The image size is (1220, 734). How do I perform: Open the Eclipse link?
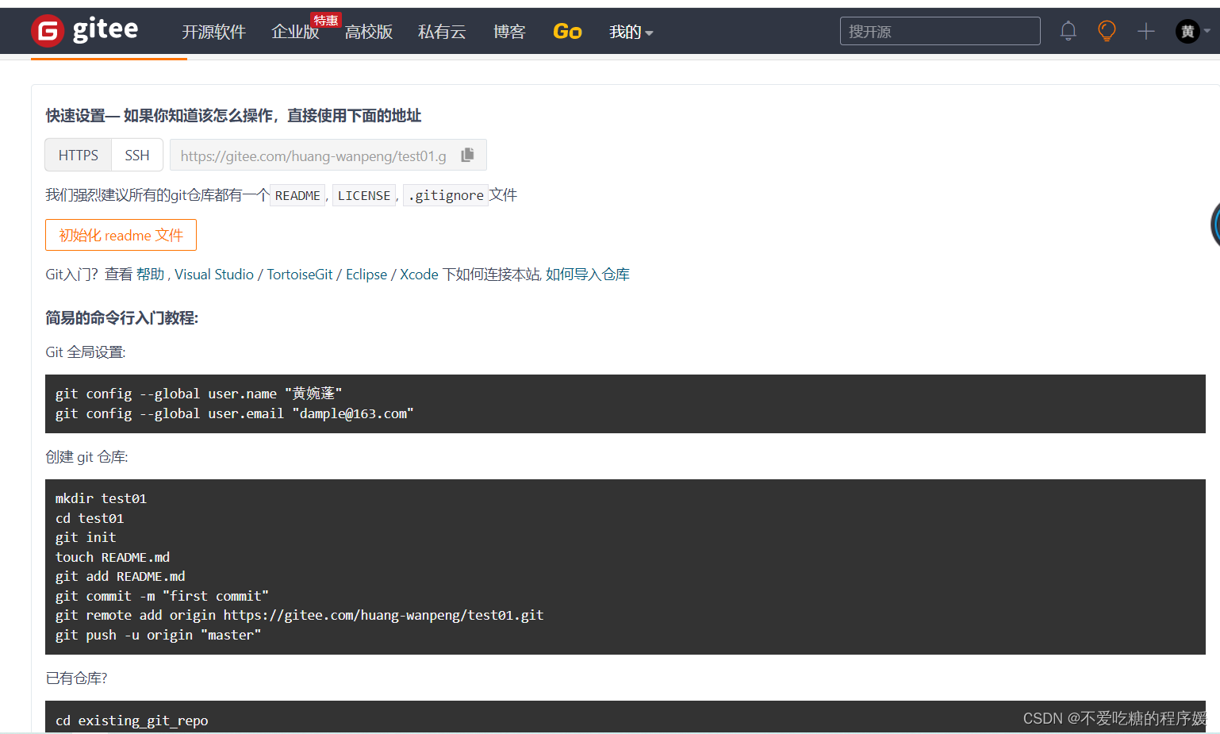pos(366,275)
